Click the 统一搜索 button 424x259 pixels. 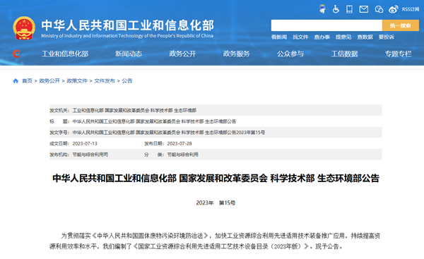(x=401, y=25)
